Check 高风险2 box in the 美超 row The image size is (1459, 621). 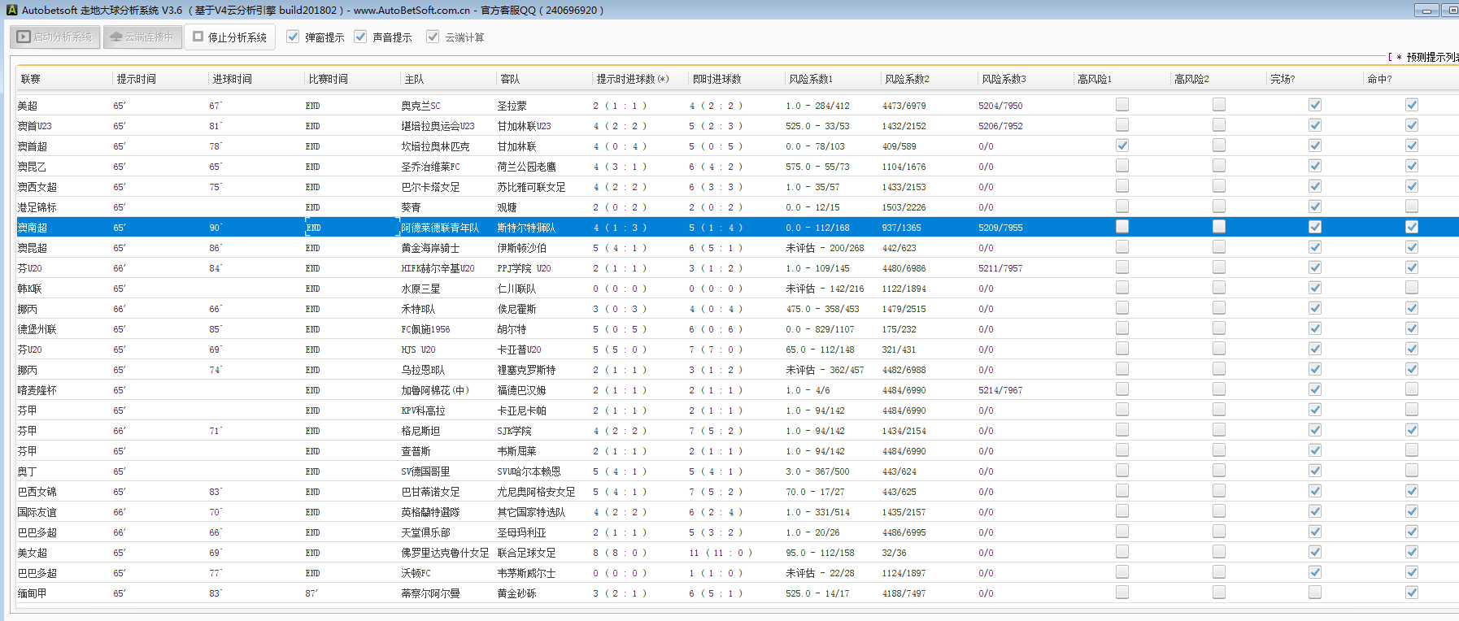pos(1219,105)
